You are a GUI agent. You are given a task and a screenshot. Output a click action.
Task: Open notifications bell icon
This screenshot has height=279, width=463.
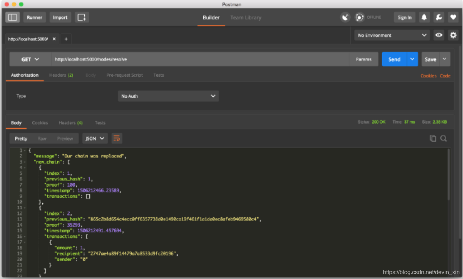pyautogui.click(x=424, y=17)
